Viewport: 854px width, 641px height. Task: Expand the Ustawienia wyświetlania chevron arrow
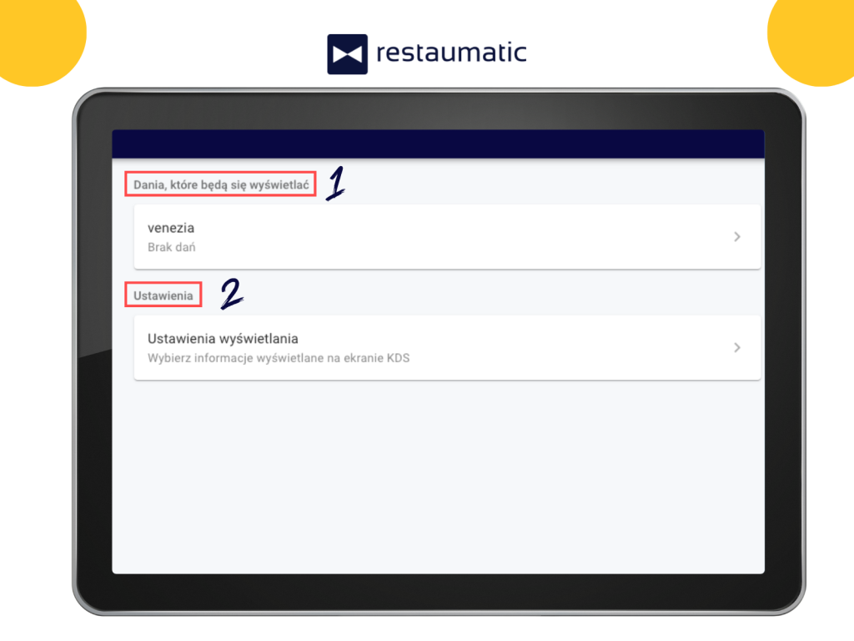[x=737, y=348]
